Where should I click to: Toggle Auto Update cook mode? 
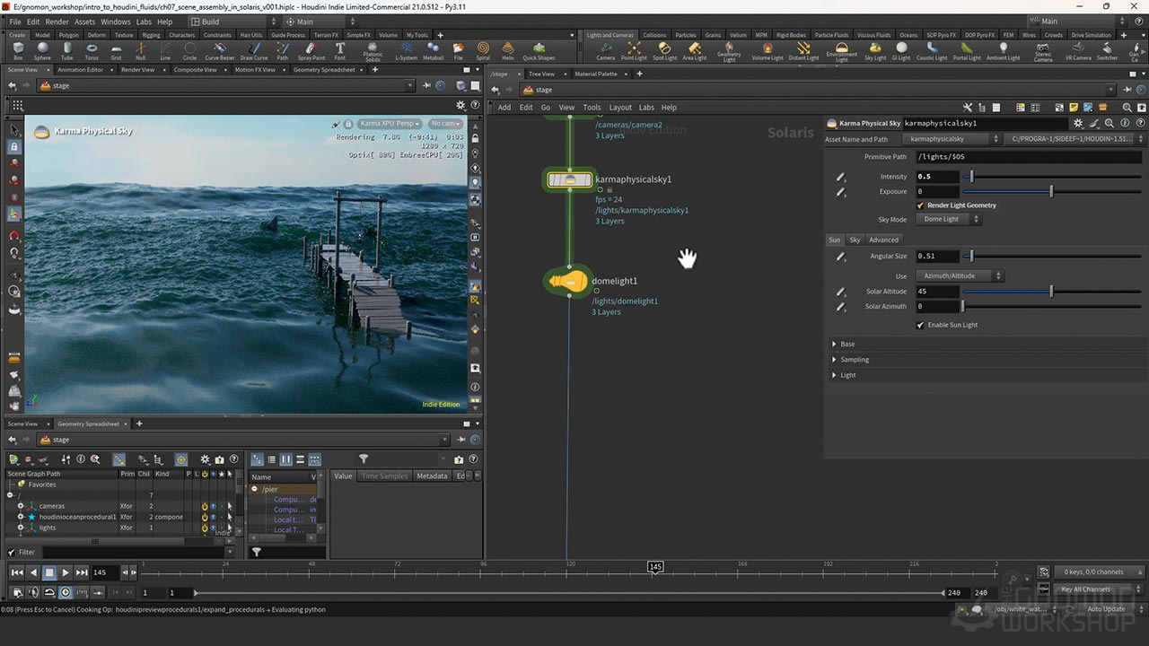1106,609
